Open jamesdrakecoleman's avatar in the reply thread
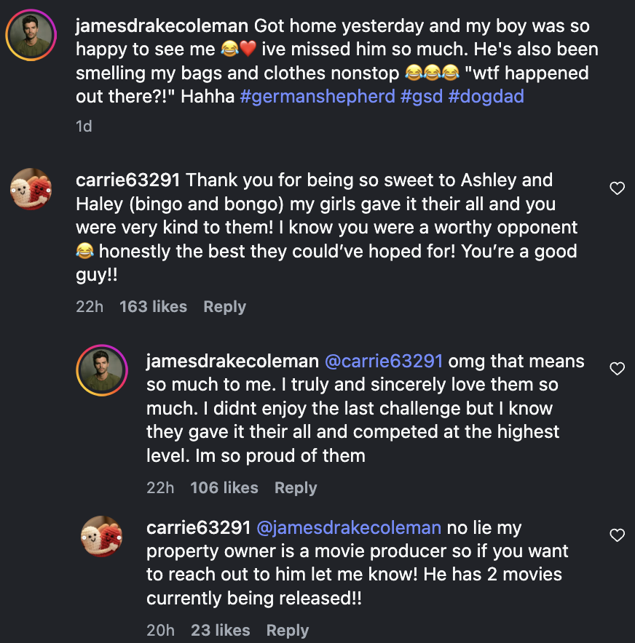Viewport: 635px width, 643px height. 102,370
